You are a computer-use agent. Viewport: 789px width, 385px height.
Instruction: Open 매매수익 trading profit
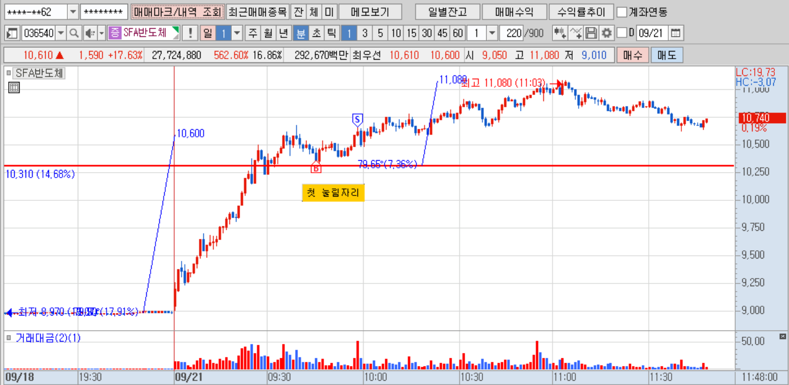pyautogui.click(x=514, y=11)
